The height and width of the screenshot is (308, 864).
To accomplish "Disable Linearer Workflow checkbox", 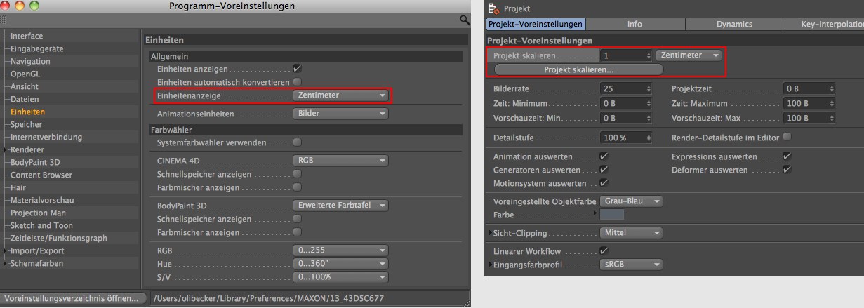I will [x=604, y=251].
